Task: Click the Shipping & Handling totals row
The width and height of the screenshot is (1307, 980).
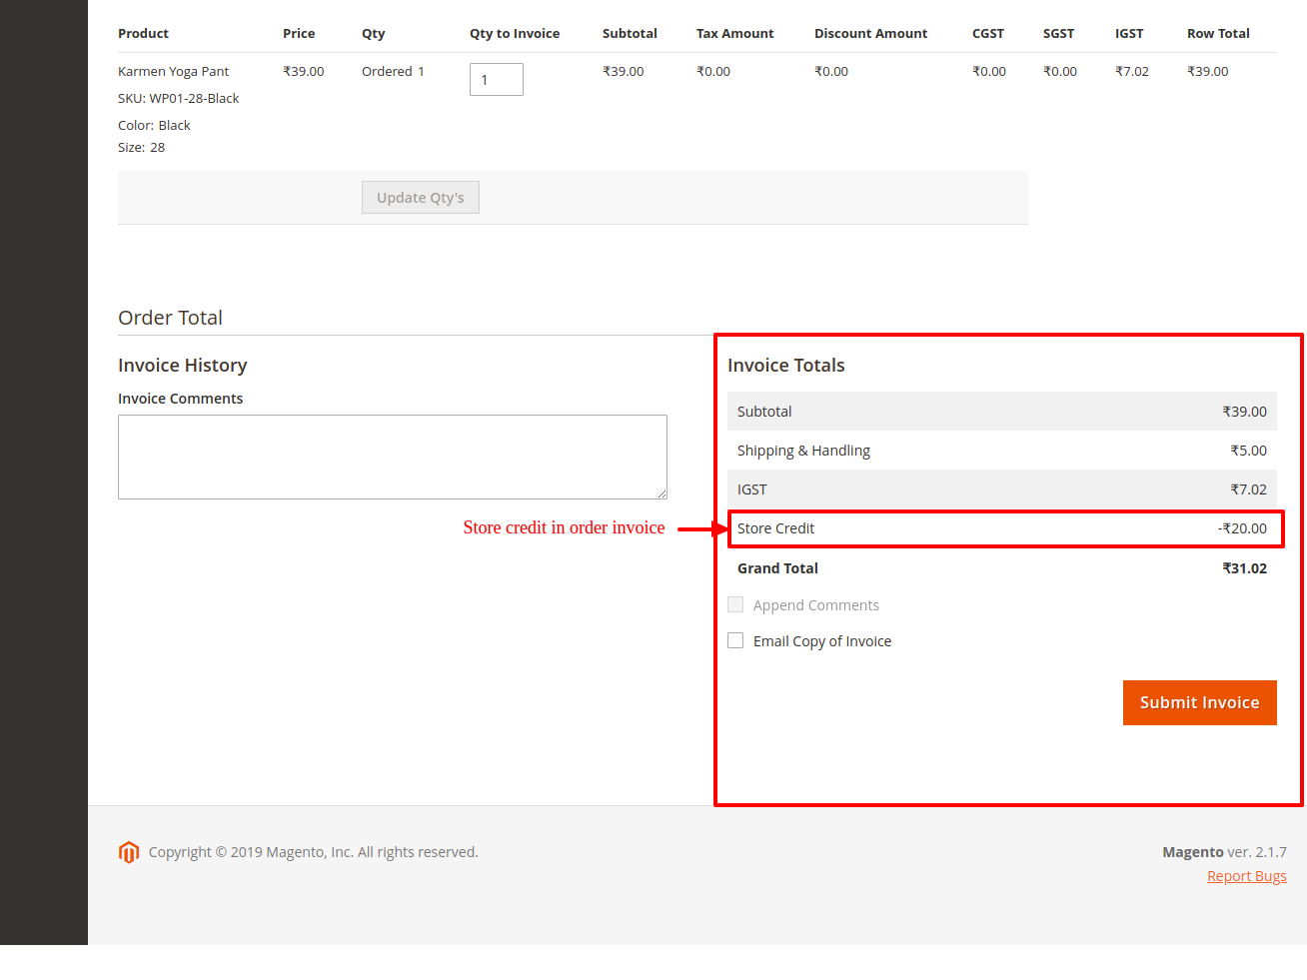Action: pyautogui.click(x=1001, y=451)
